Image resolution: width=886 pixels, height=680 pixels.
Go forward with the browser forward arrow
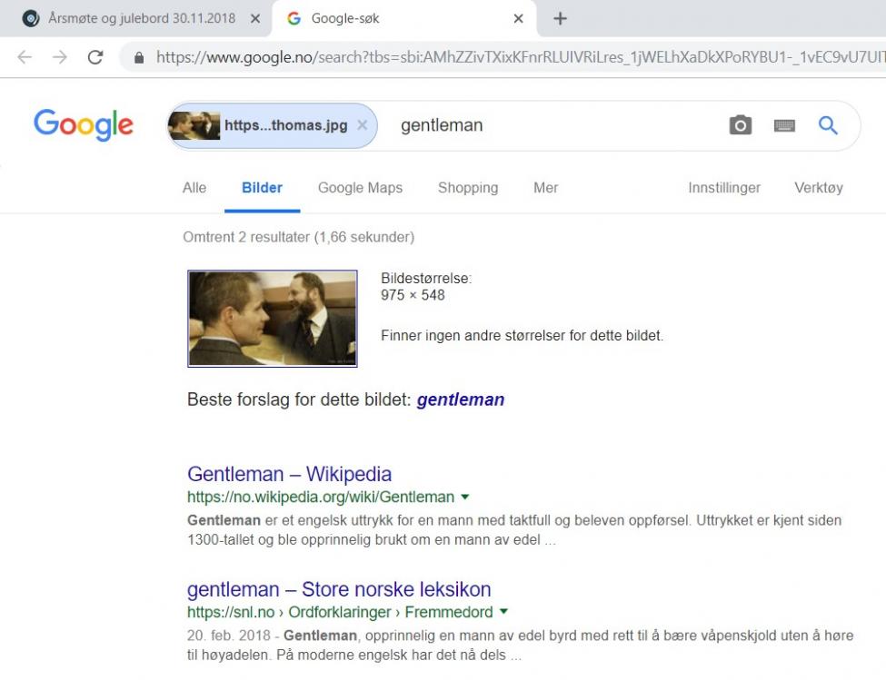[x=60, y=57]
